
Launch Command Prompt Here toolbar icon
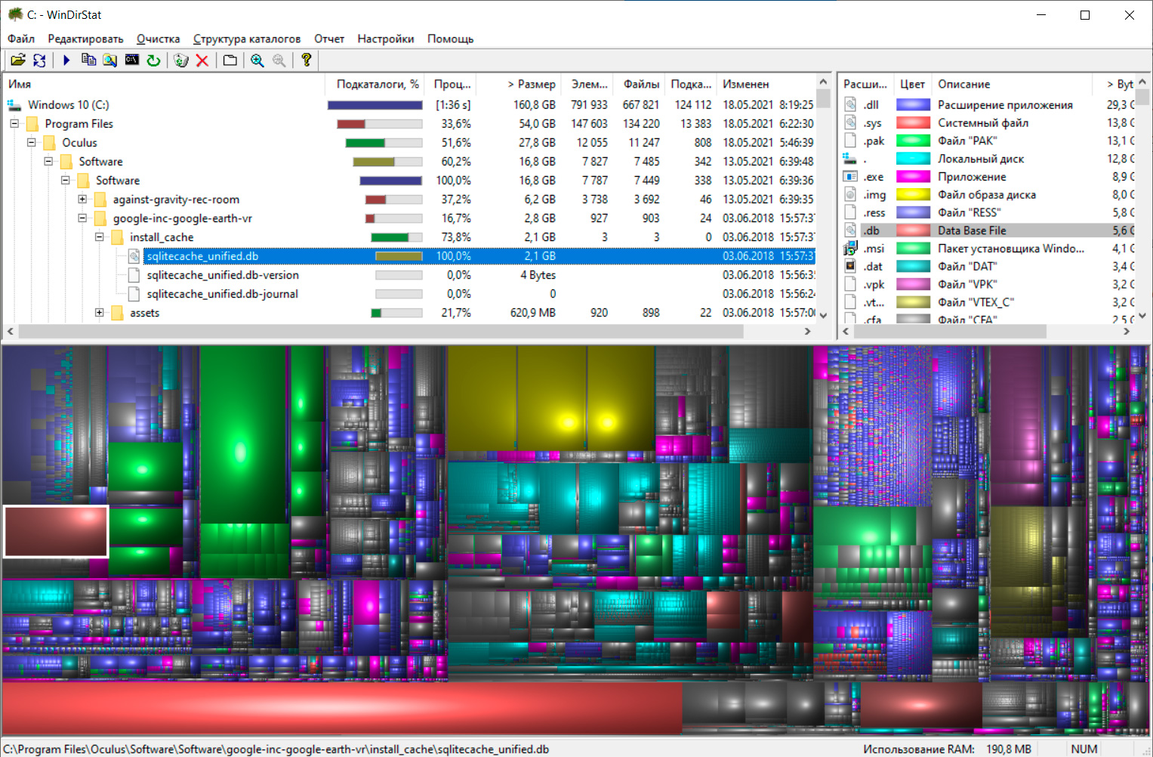pos(132,60)
